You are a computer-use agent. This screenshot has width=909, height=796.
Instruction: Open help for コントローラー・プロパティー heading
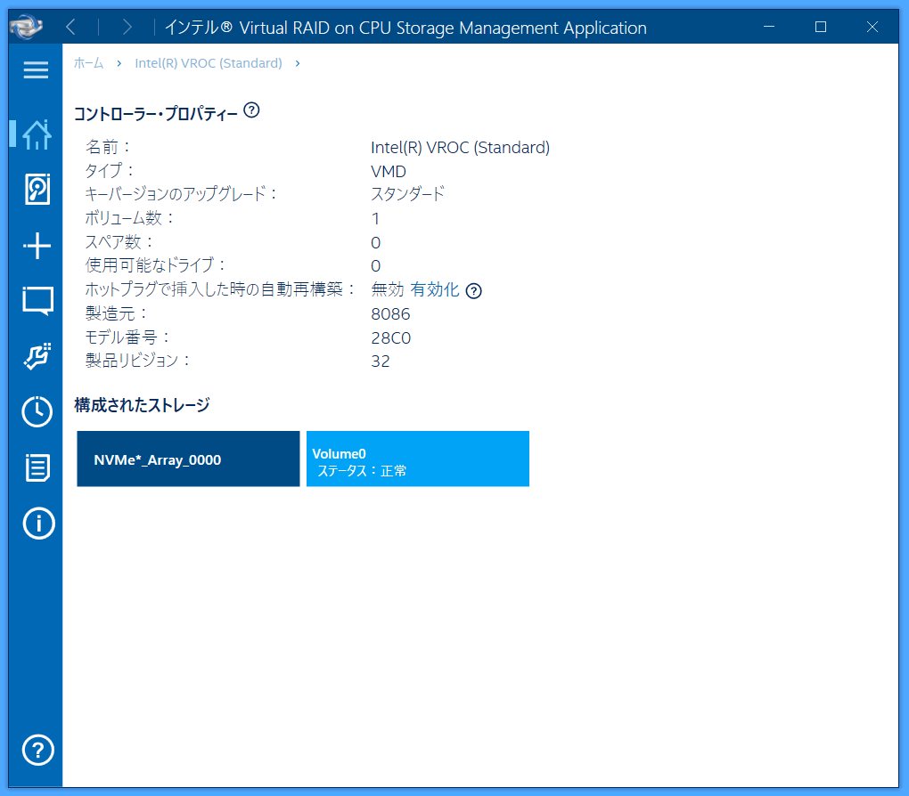coord(251,110)
